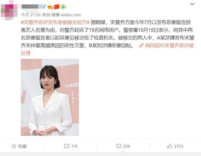
Task: Click the Chinese flag badge icon
Action: (x=57, y=7)
